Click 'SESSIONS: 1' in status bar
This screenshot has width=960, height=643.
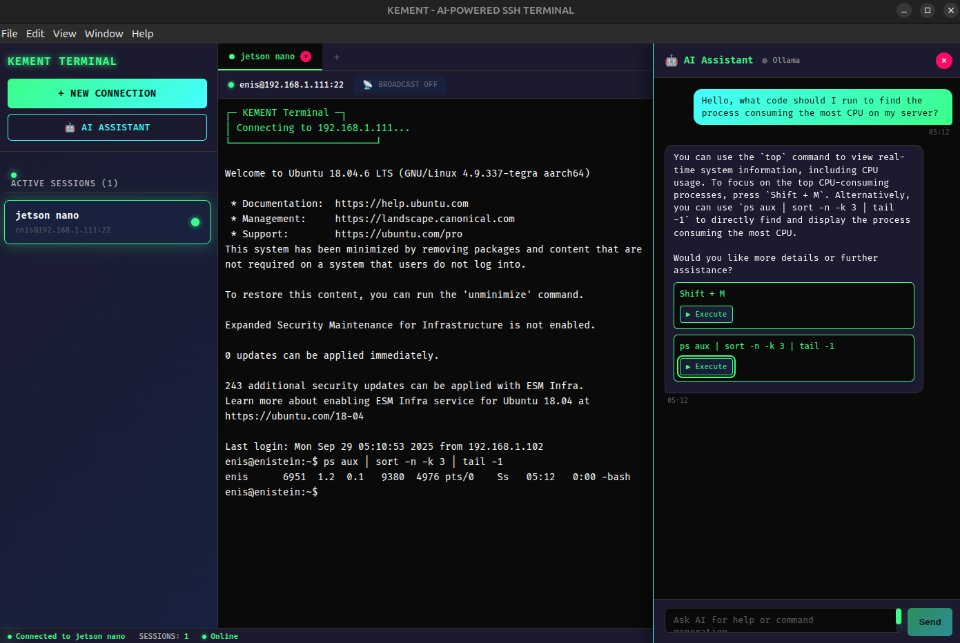(x=164, y=636)
